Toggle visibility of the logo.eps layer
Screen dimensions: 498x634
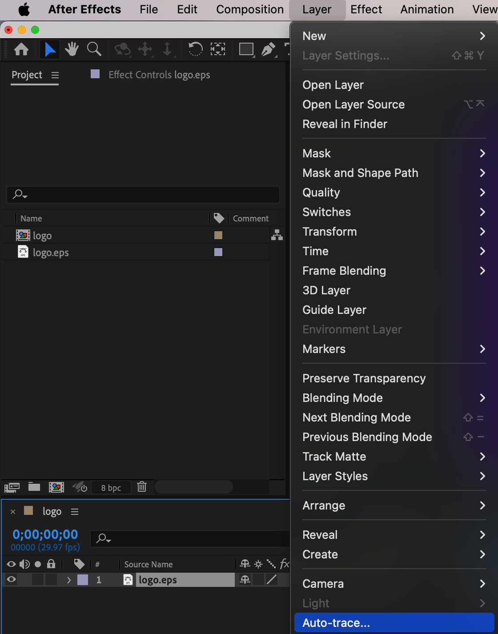(11, 580)
